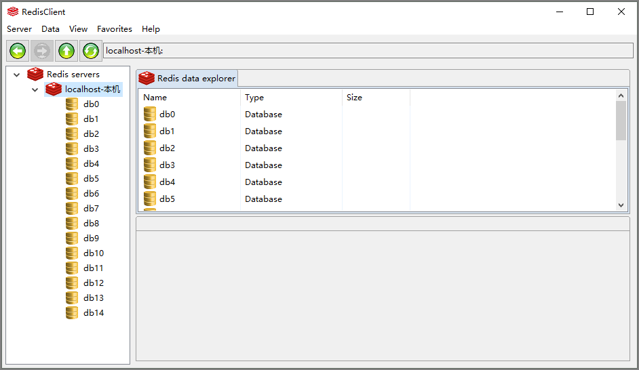This screenshot has width=639, height=370.
Task: Open the View menu
Action: 78,29
